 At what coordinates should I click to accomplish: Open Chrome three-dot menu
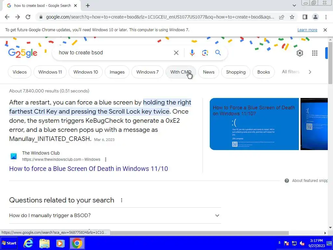(x=326, y=17)
